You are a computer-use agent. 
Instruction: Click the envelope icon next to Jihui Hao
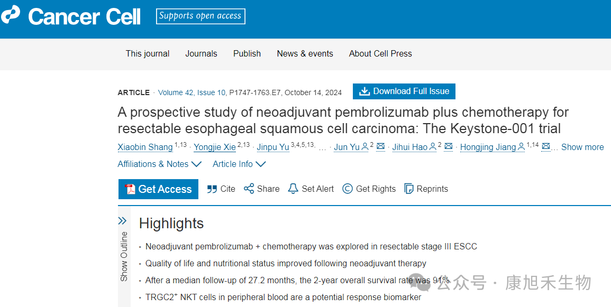click(449, 146)
